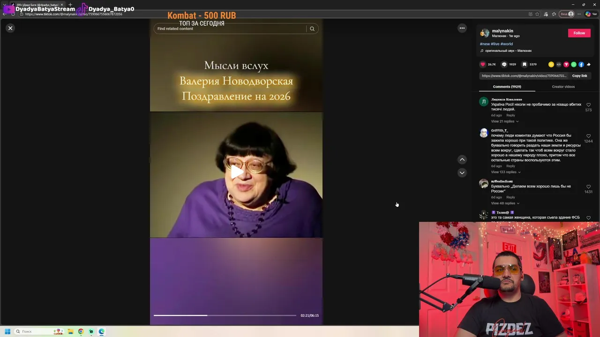Go to next video with down arrow

462,173
